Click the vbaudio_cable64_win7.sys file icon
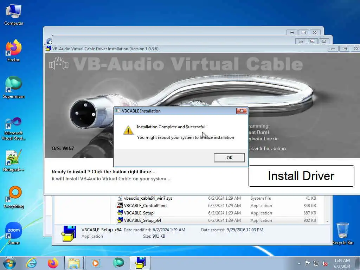 click(120, 198)
